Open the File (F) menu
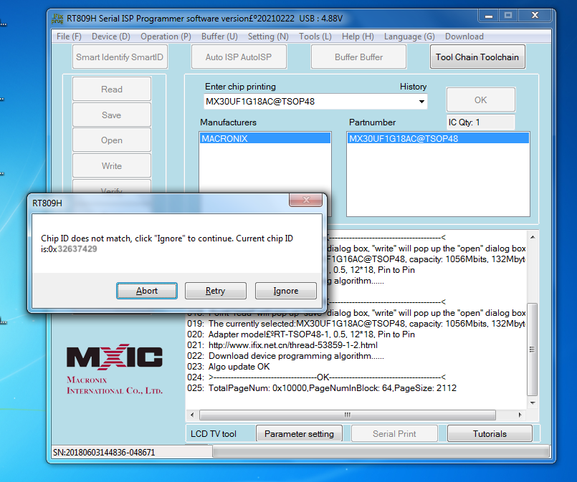577x482 pixels. point(69,37)
